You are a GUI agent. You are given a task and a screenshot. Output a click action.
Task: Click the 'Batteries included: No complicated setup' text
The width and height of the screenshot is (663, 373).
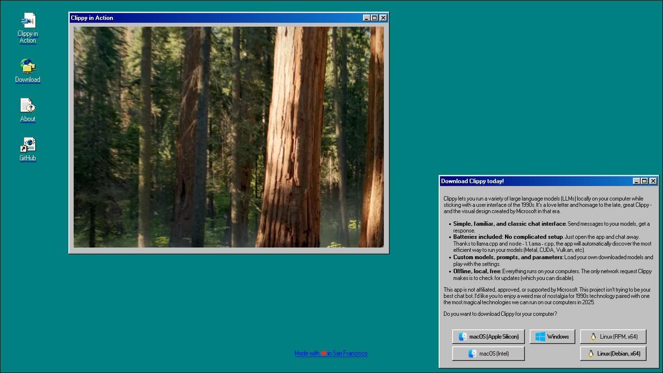pos(508,237)
